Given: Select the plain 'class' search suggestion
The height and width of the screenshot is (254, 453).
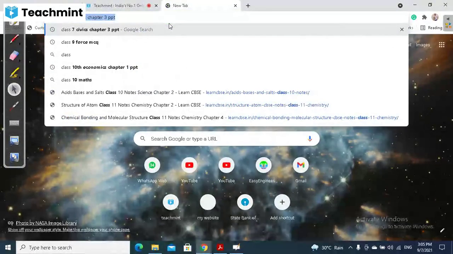Looking at the screenshot, I should 226,55.
